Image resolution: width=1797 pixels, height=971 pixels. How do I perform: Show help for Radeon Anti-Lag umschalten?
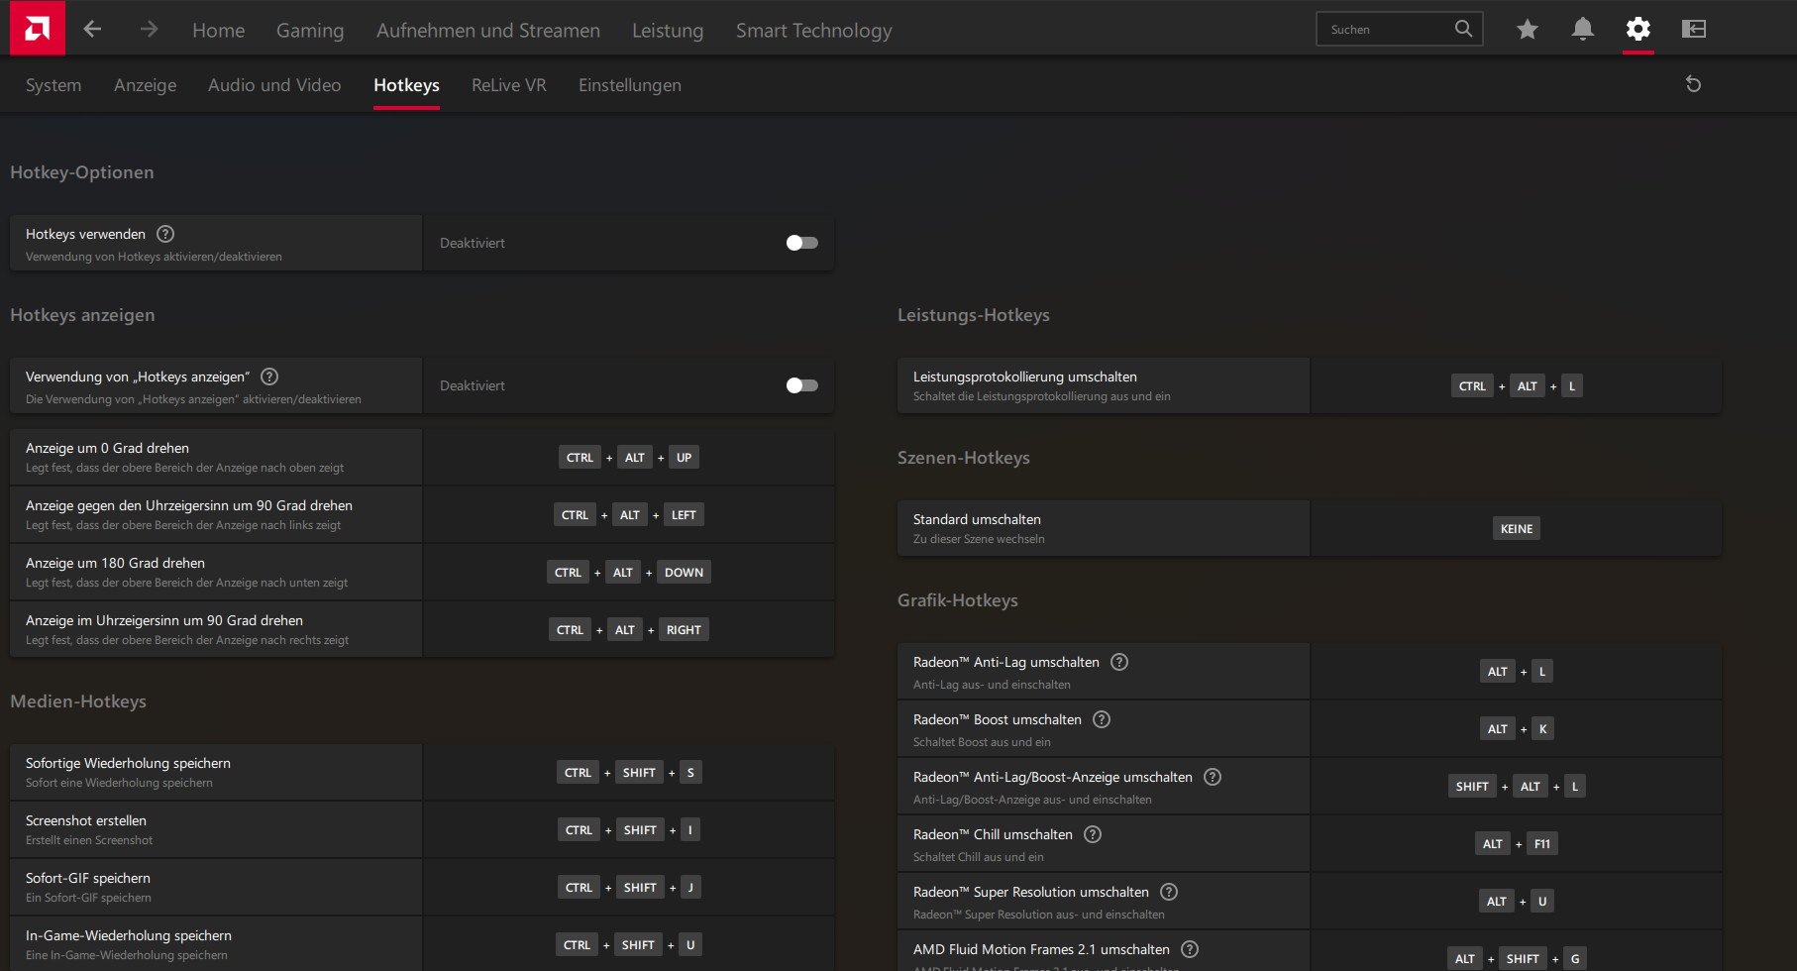(1119, 662)
